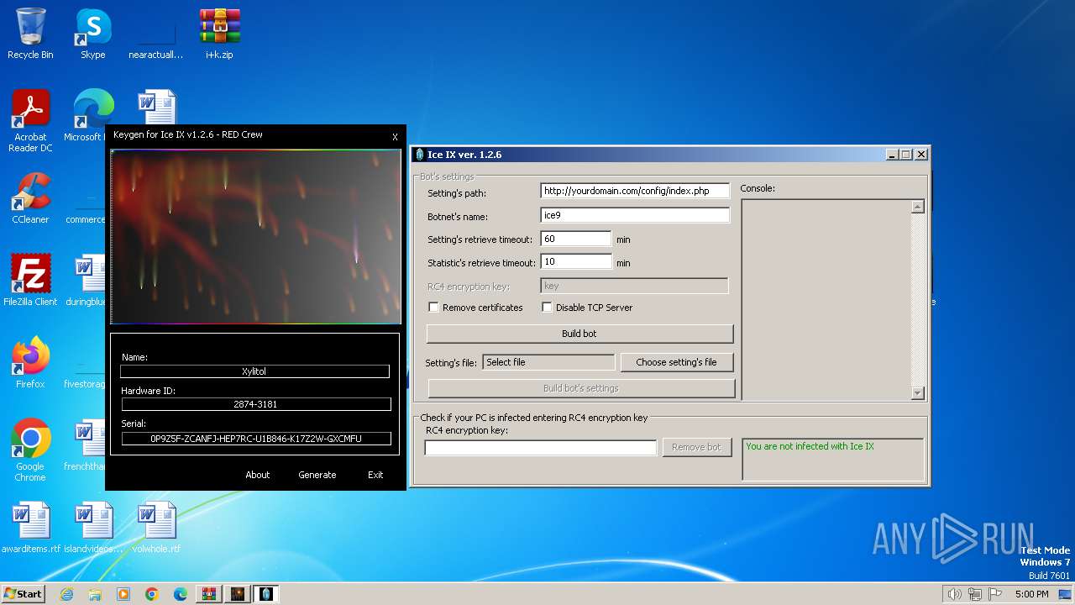Click the Choose setting's file button
Image resolution: width=1075 pixels, height=605 pixels.
coord(676,362)
